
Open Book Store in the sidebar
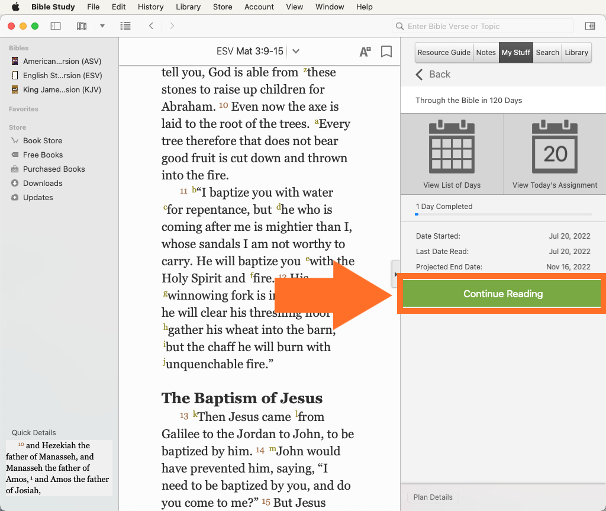point(42,140)
